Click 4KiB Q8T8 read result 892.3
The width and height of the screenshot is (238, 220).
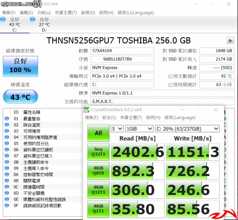click(x=138, y=171)
